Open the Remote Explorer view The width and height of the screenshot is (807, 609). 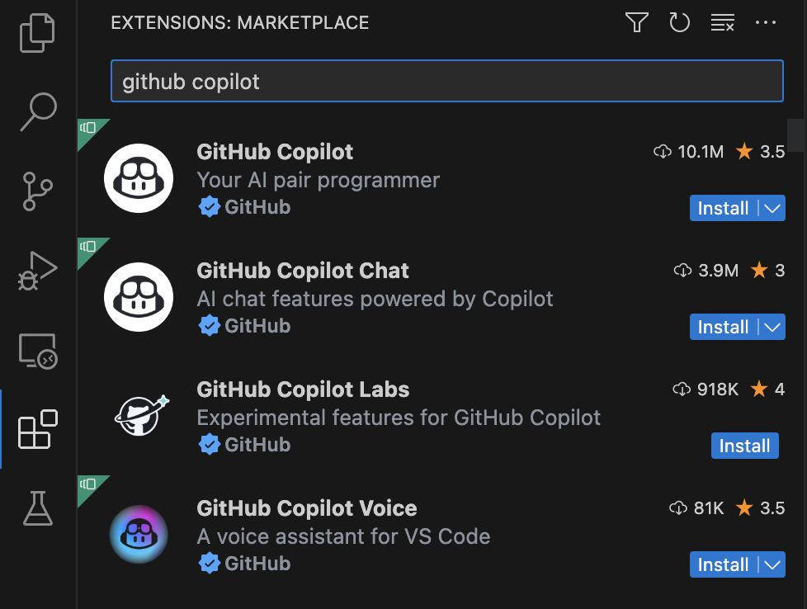tap(36, 348)
